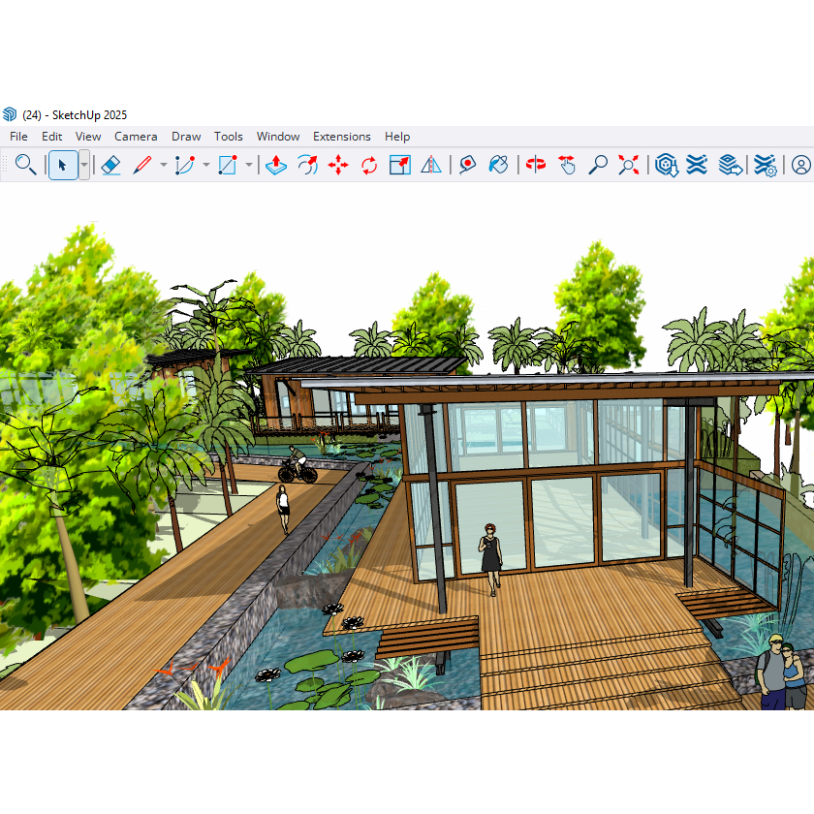Select the Move tool

(338, 165)
